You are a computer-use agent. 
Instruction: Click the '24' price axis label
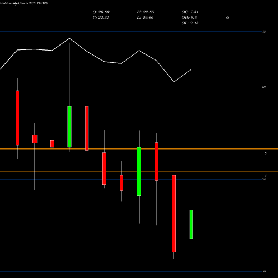(264, 179)
